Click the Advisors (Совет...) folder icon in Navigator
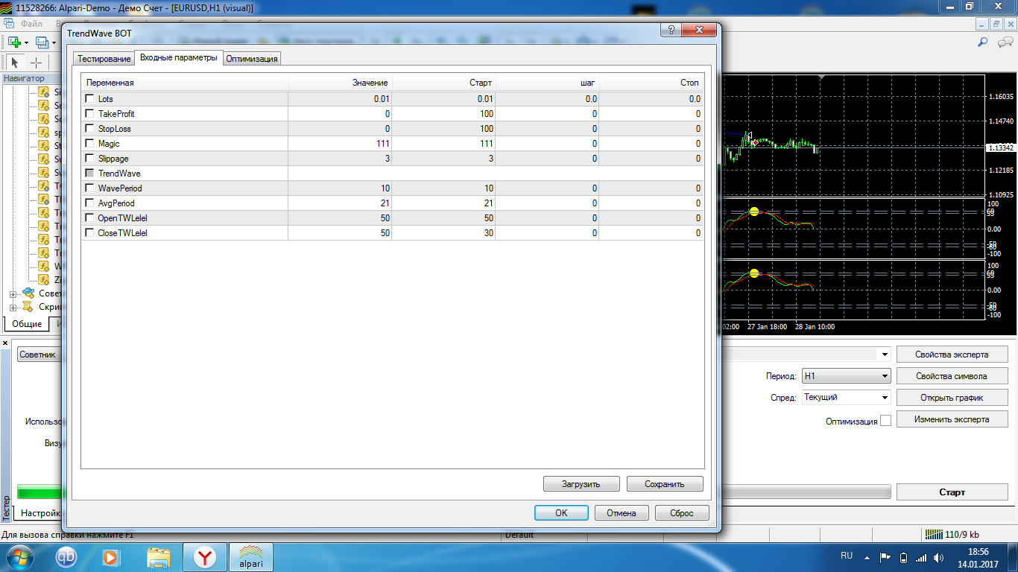 tap(28, 293)
